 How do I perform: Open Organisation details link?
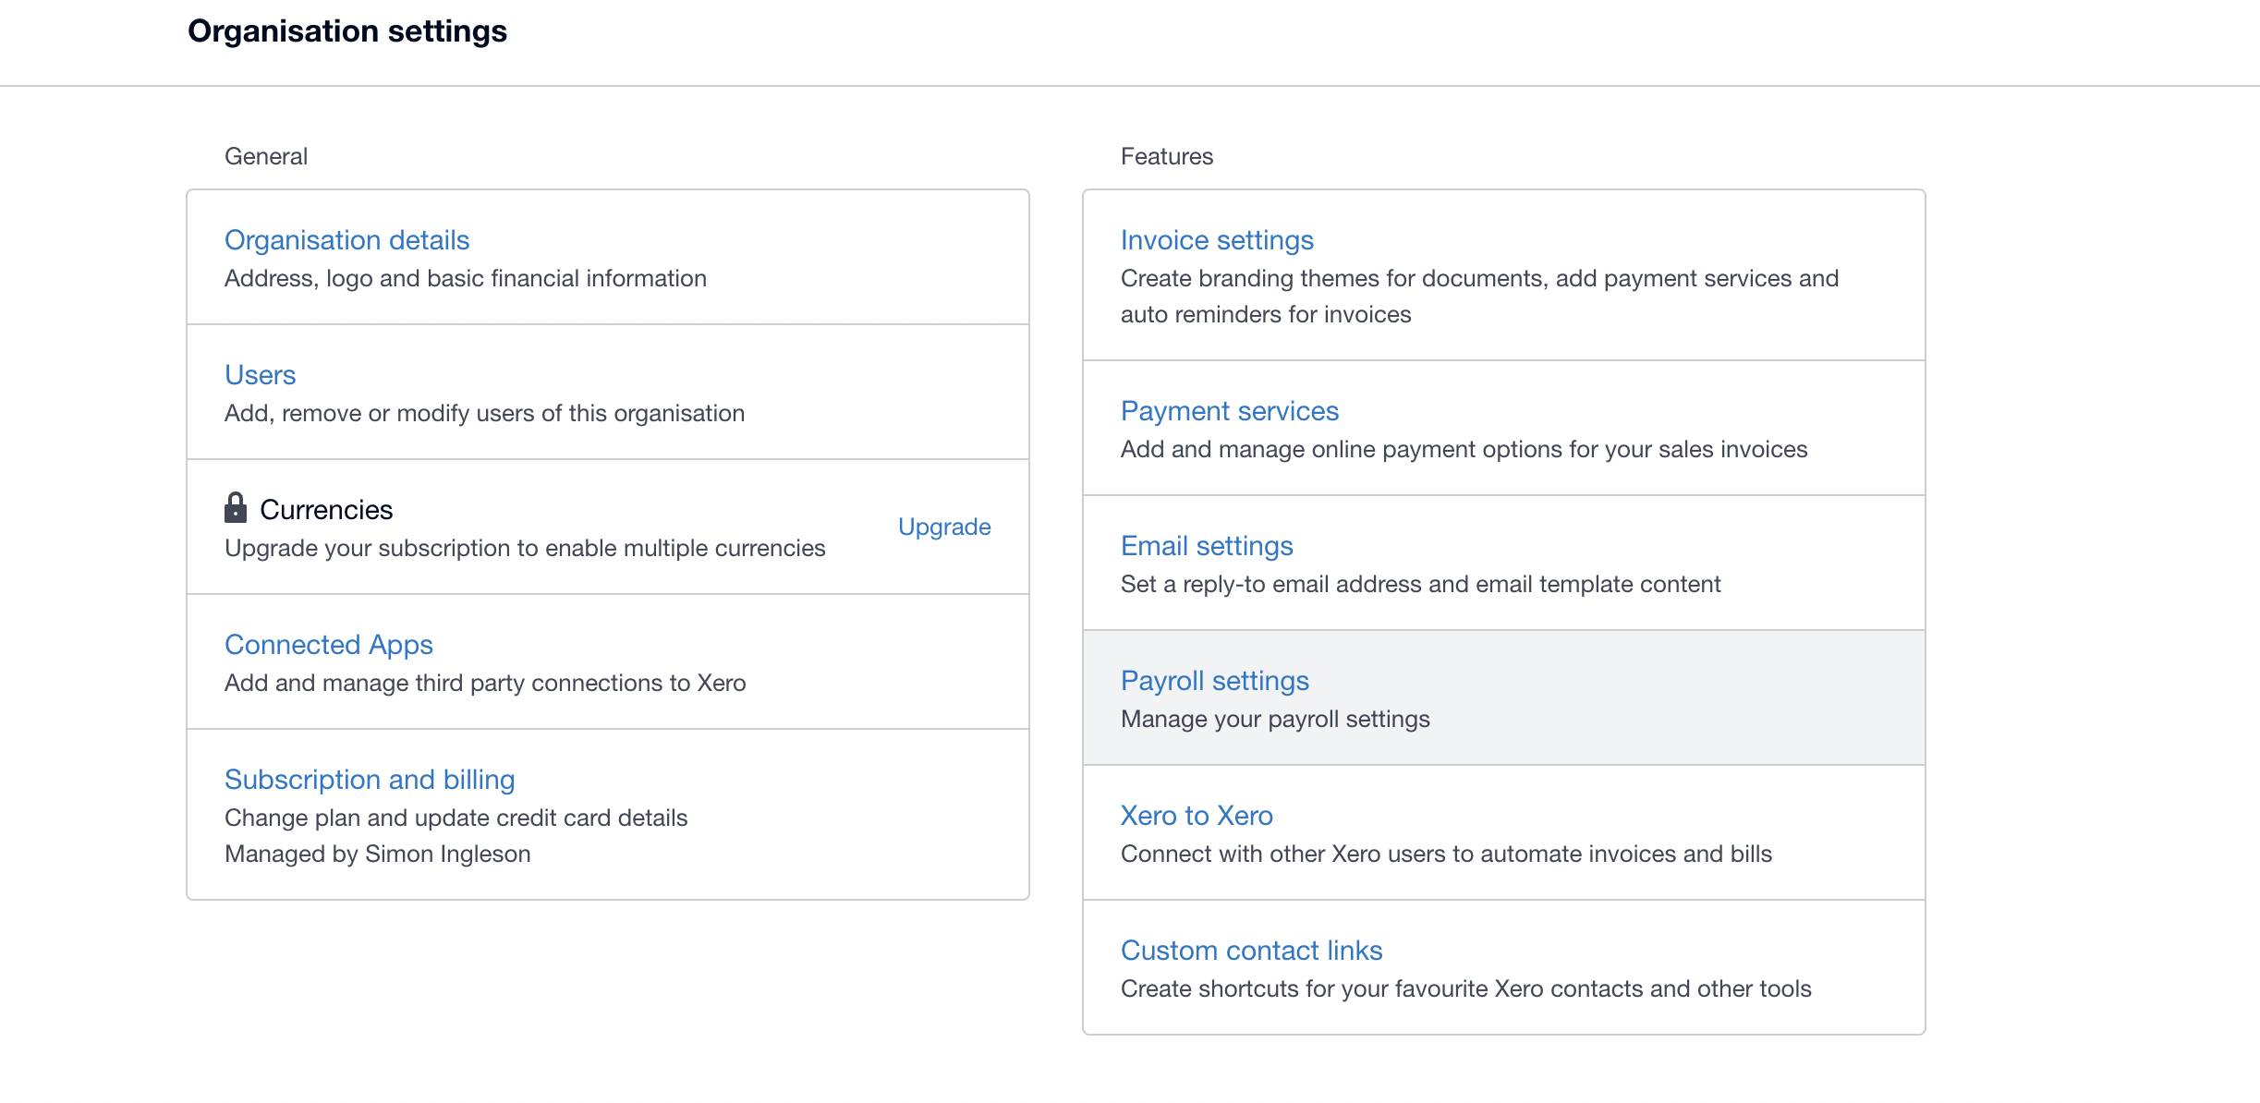pyautogui.click(x=346, y=240)
